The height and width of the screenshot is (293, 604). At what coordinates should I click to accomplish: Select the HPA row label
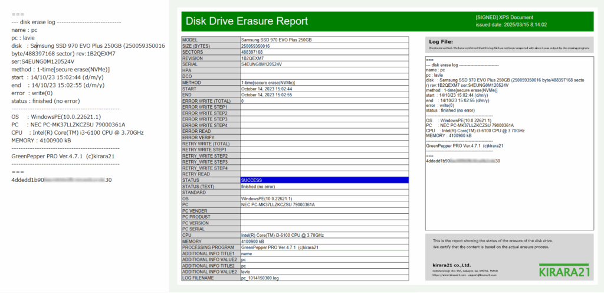[211, 70]
